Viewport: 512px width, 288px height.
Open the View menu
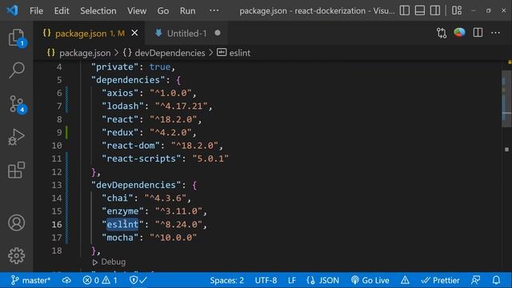(137, 10)
